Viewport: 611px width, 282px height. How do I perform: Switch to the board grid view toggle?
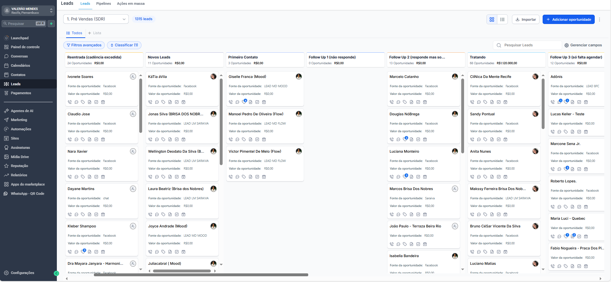[492, 19]
